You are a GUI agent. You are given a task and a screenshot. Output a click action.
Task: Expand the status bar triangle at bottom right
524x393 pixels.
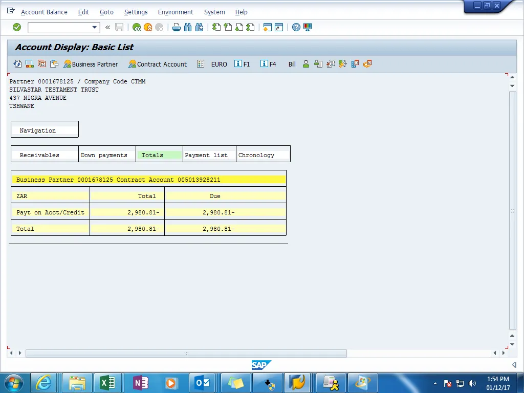tap(514, 364)
